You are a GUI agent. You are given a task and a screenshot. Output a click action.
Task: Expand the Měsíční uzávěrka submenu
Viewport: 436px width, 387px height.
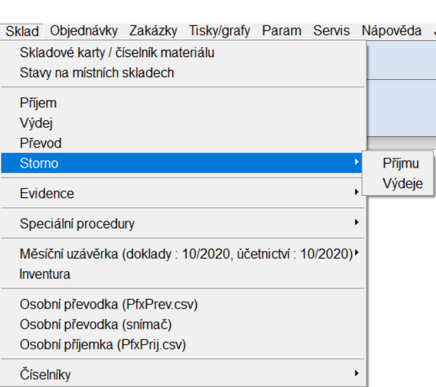pyautogui.click(x=186, y=254)
